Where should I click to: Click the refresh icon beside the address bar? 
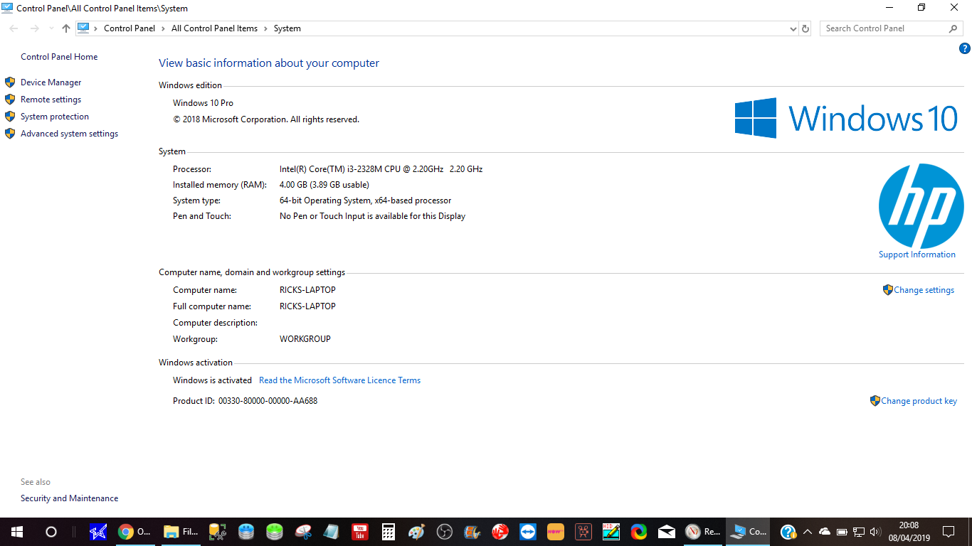click(805, 28)
